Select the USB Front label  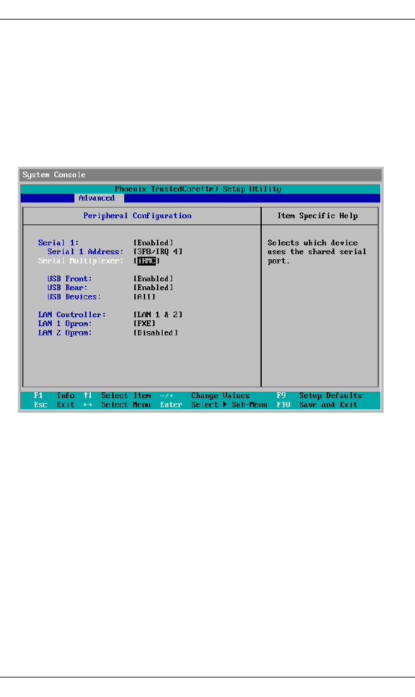[70, 279]
